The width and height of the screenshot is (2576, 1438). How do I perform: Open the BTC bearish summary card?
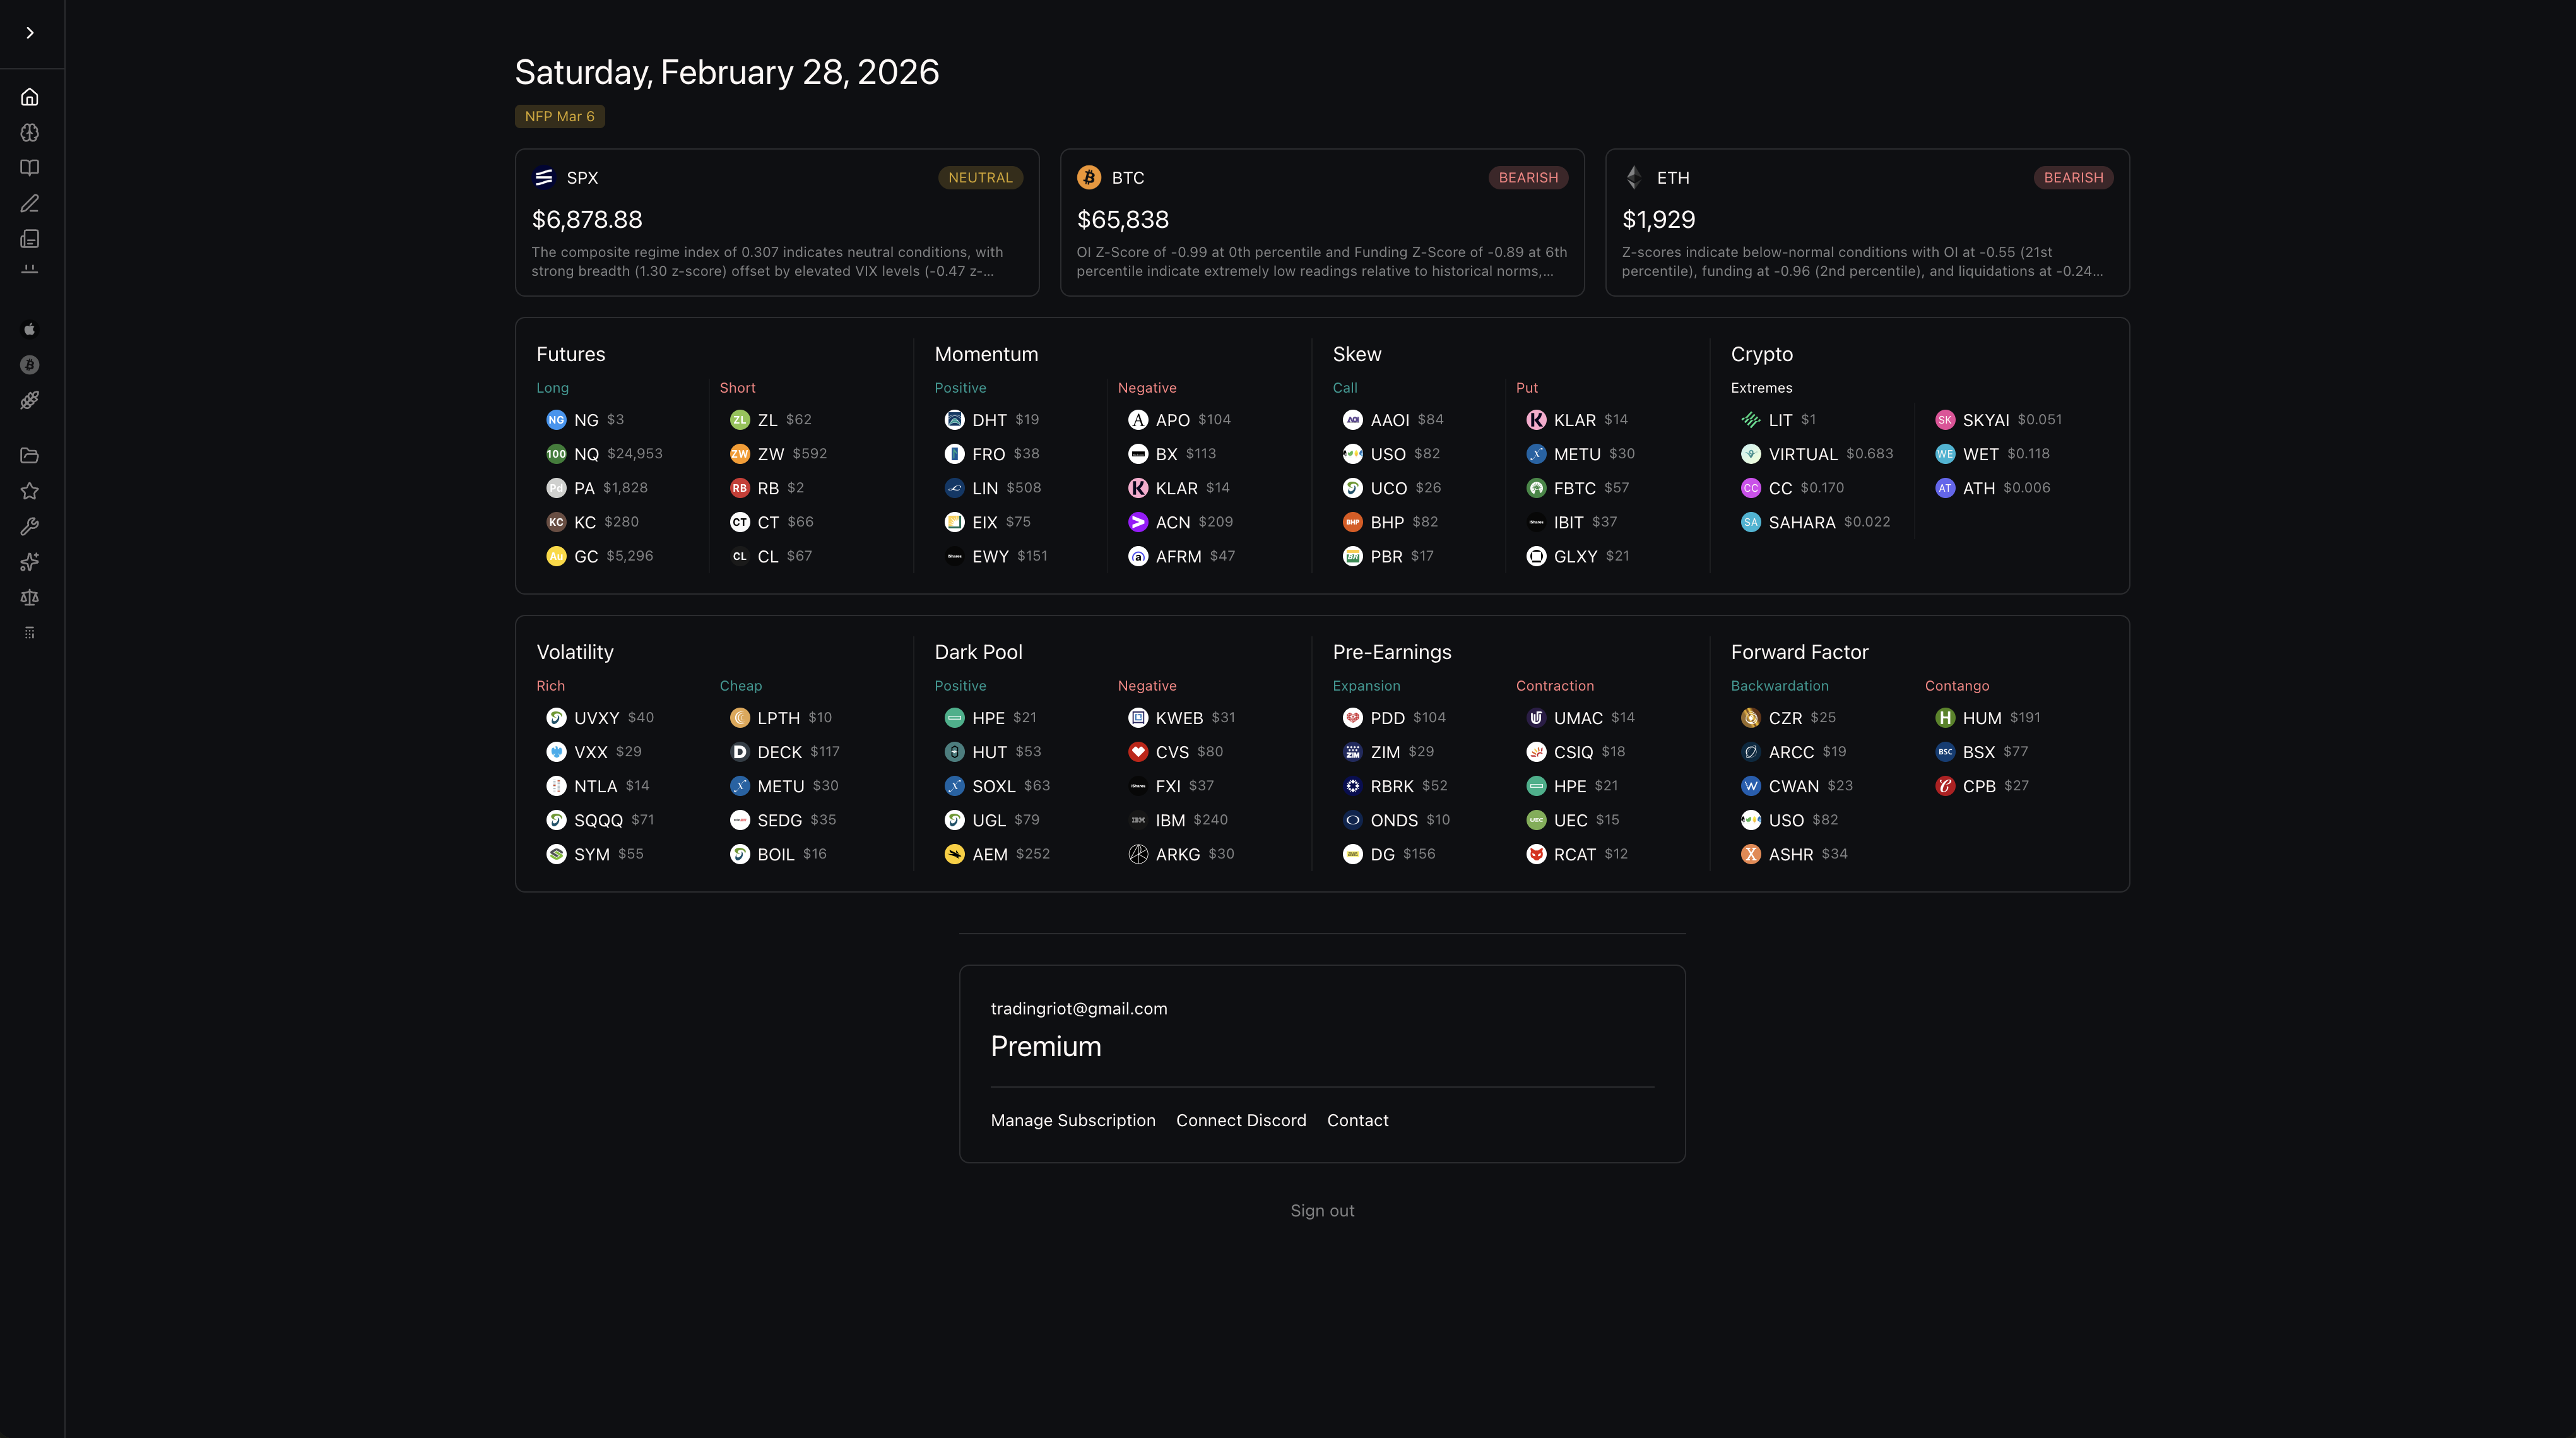click(1321, 222)
